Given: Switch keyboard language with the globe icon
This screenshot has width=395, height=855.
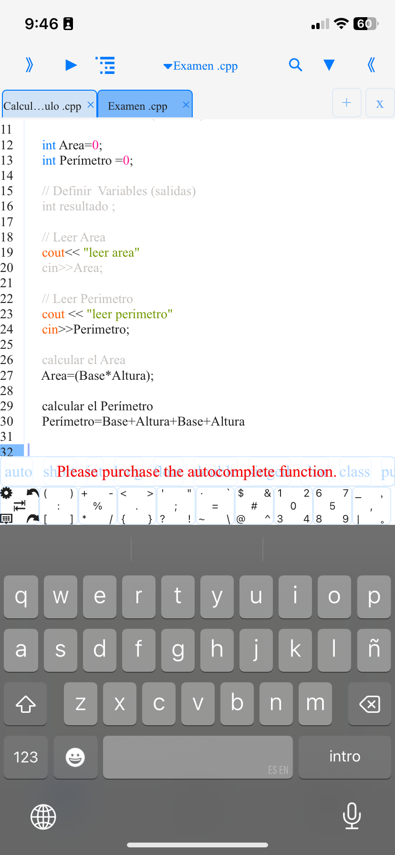Looking at the screenshot, I should point(43,817).
